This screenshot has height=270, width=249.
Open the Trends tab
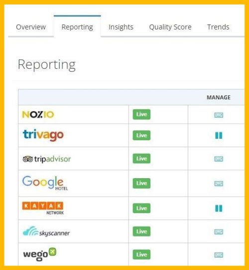click(218, 27)
